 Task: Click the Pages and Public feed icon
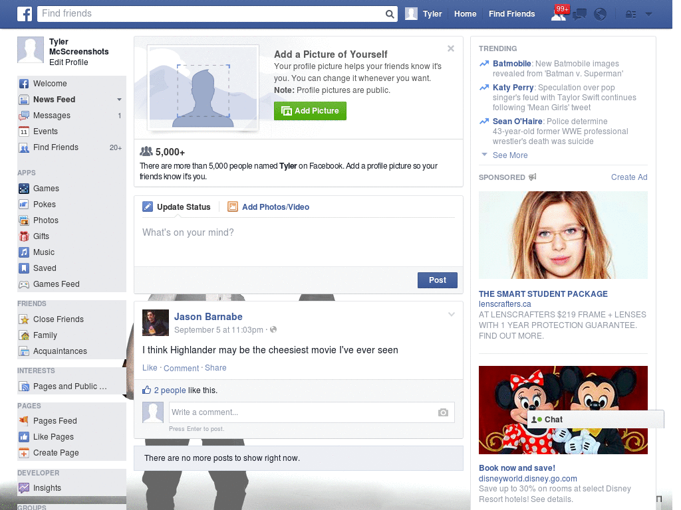coord(24,386)
